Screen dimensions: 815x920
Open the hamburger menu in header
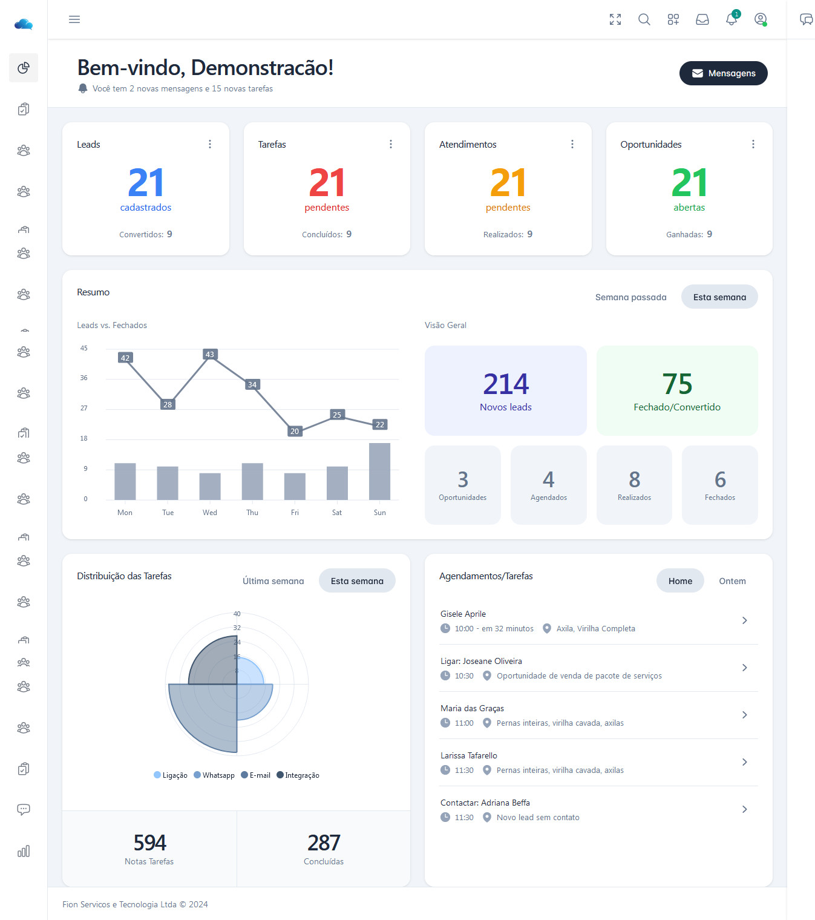tap(74, 19)
